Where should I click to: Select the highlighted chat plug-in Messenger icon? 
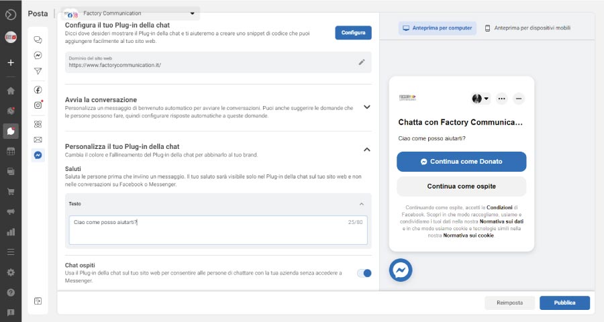click(x=38, y=155)
